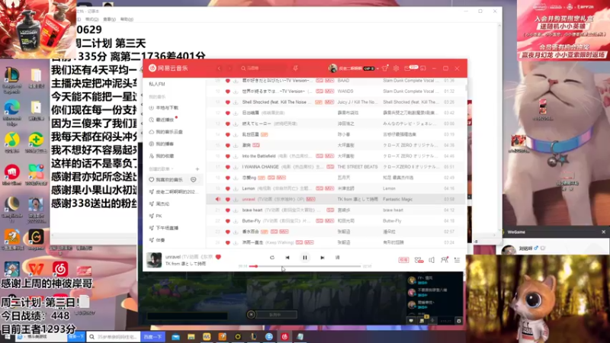This screenshot has height=343, width=610.
Task: Unlike the brave heart song heart
Action: pyautogui.click(x=227, y=210)
